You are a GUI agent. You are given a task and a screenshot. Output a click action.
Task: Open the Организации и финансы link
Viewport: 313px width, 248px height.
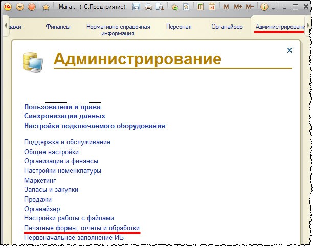tap(61, 161)
